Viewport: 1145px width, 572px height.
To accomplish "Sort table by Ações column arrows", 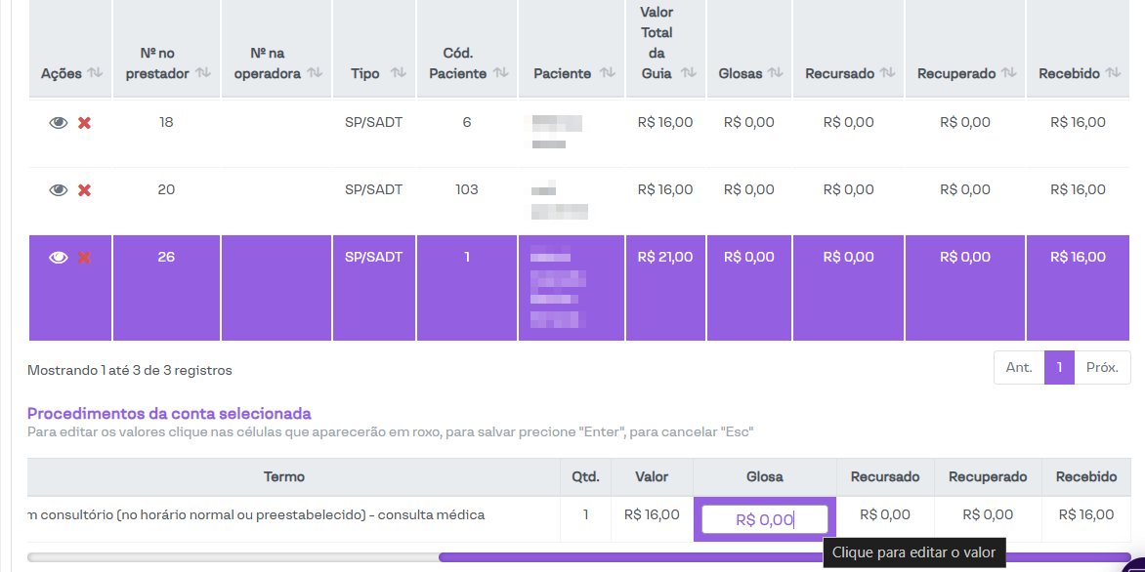I will click(95, 73).
